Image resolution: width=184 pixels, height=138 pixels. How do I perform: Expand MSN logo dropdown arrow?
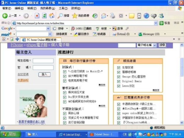click(14, 34)
